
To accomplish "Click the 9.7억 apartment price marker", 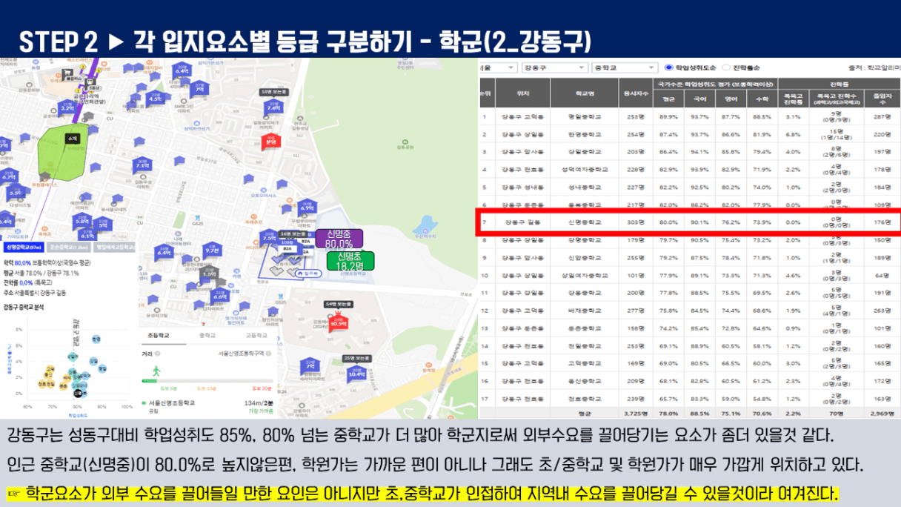I will point(212,248).
